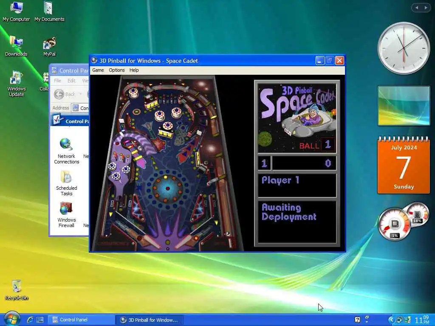
Task: Select the Windows Update desktop shortcut
Action: (17, 84)
